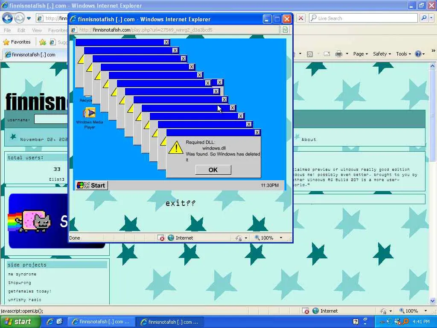This screenshot has width=437, height=328.
Task: Switch to first finnisnotafish taskbar button
Action: (101, 322)
